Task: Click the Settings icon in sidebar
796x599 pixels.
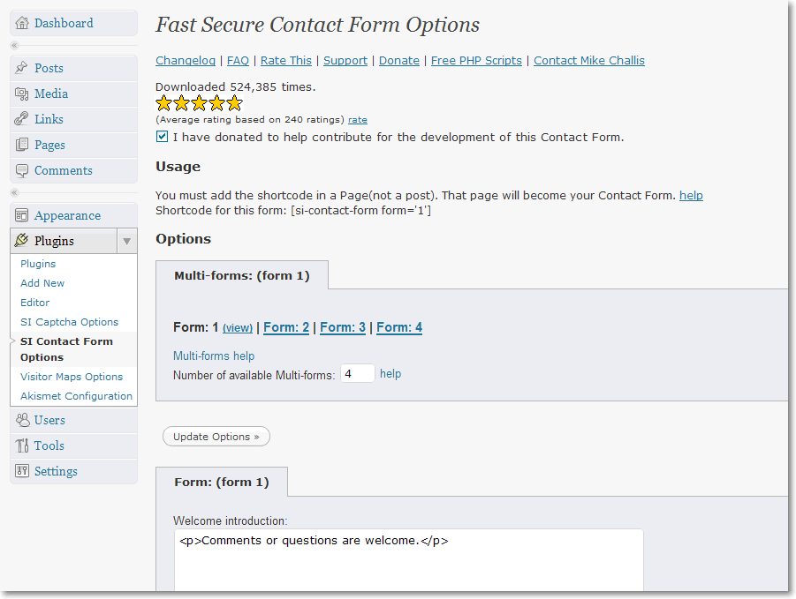Action: click(x=22, y=471)
